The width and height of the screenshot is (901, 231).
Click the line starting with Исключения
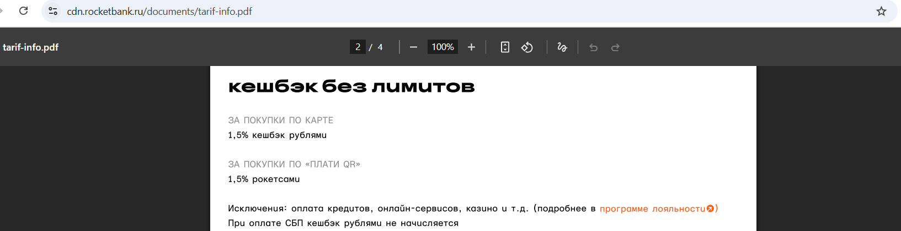click(x=473, y=208)
